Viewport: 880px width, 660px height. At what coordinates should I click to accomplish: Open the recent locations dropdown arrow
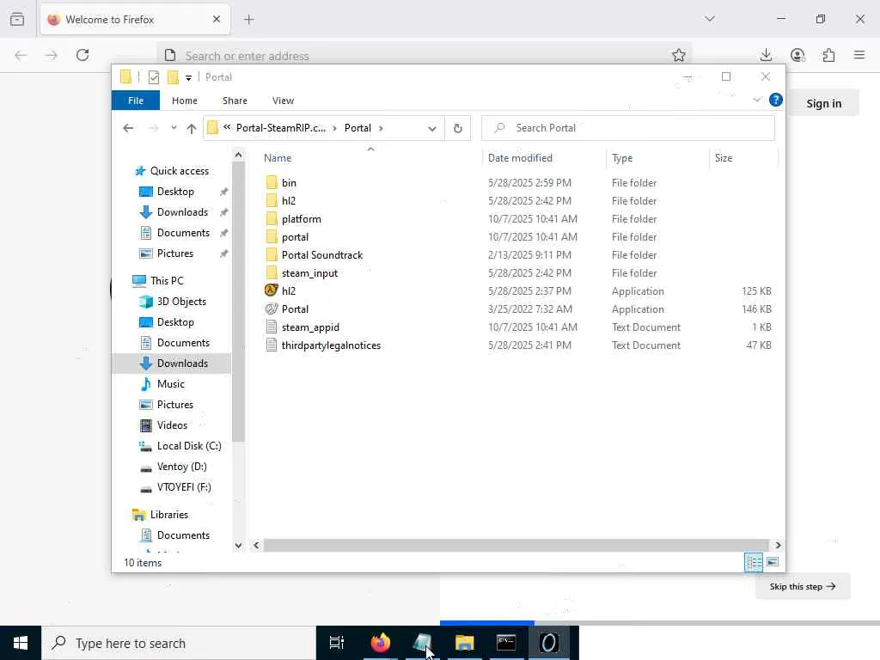point(174,128)
